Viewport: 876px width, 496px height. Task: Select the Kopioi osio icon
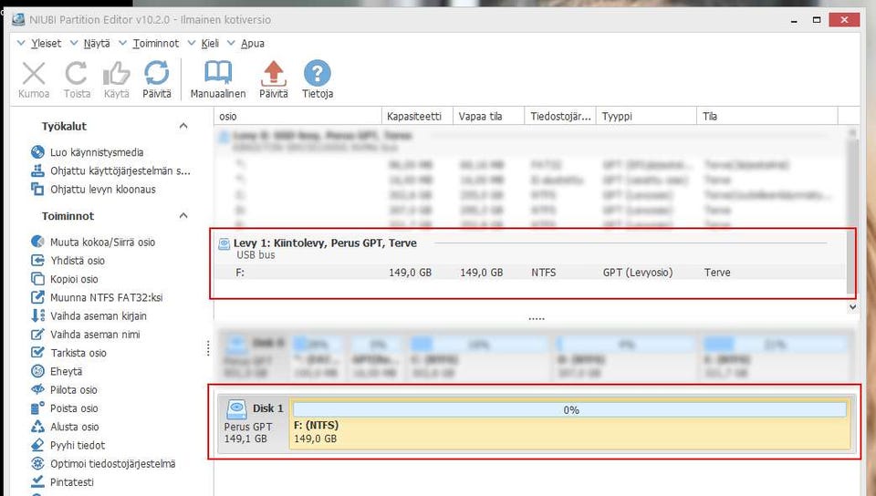coord(37,278)
